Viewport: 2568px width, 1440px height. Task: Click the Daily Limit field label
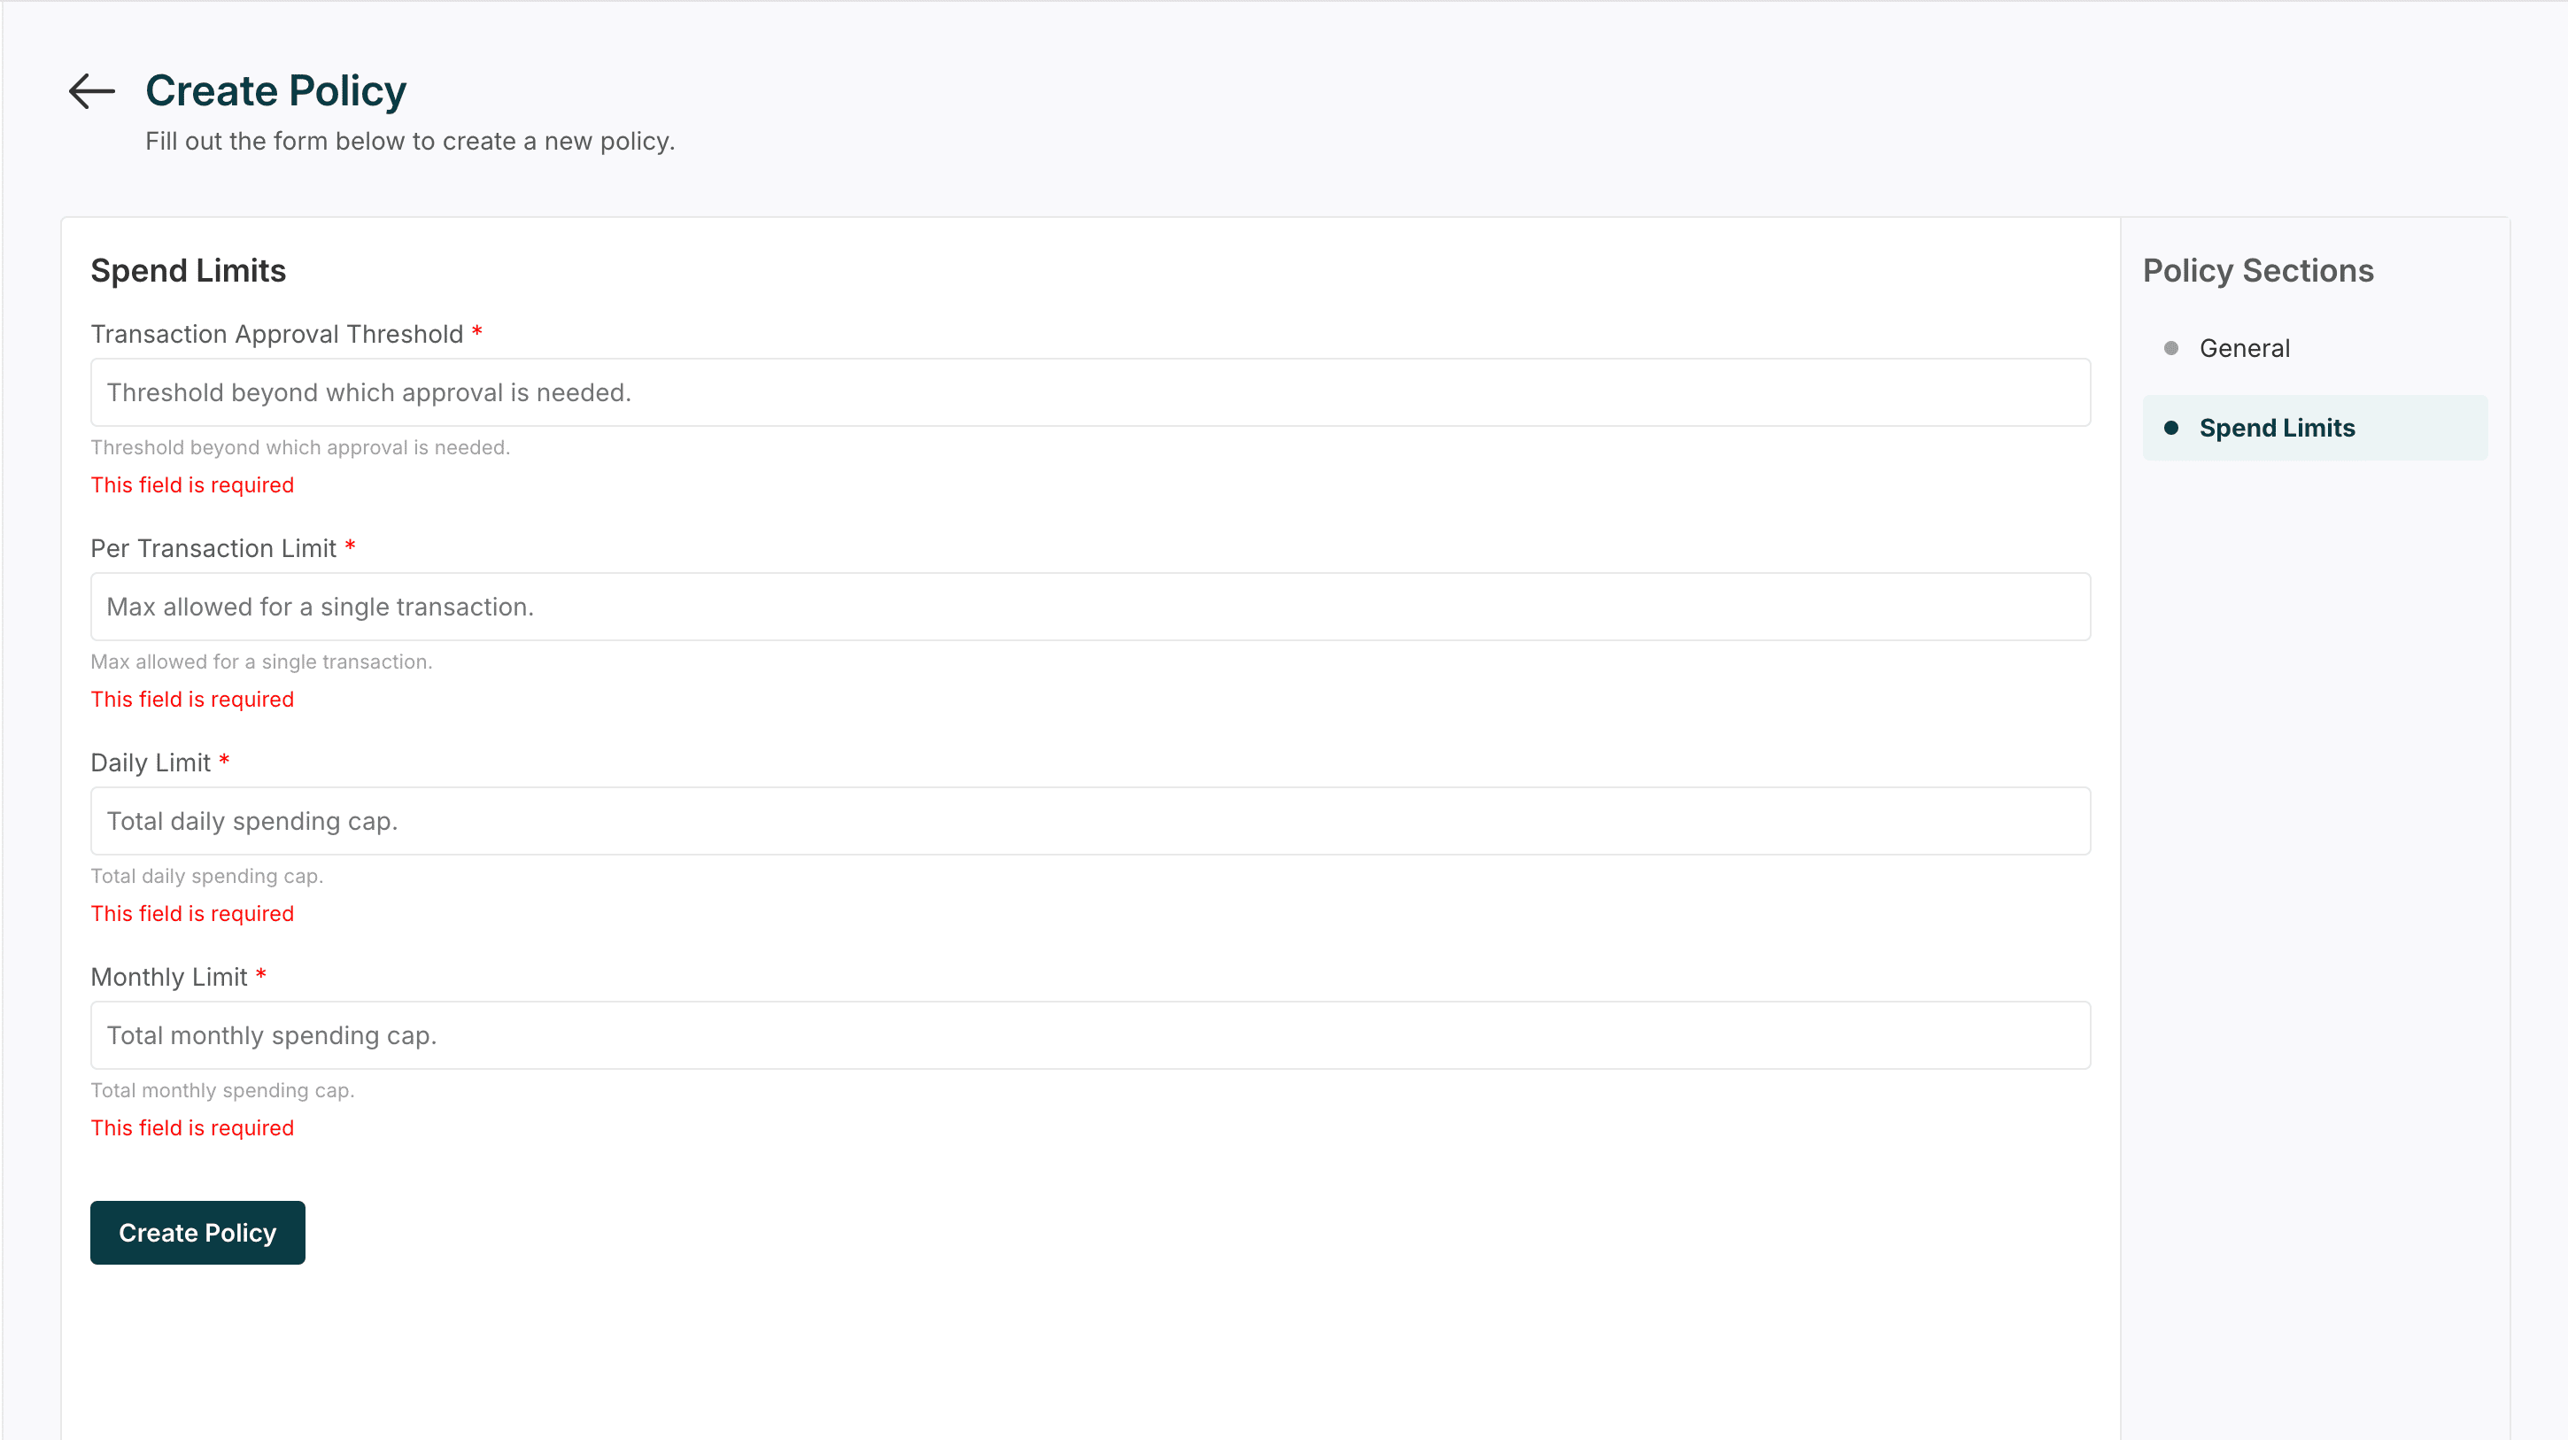coord(151,763)
